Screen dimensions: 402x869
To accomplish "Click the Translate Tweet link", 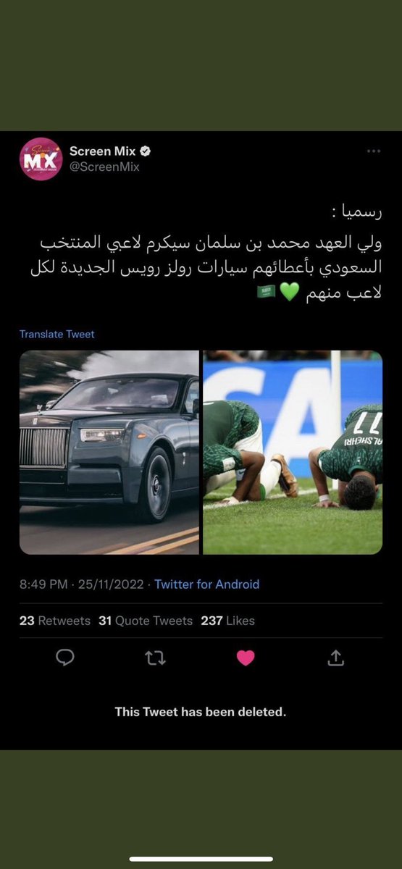I will [x=57, y=334].
